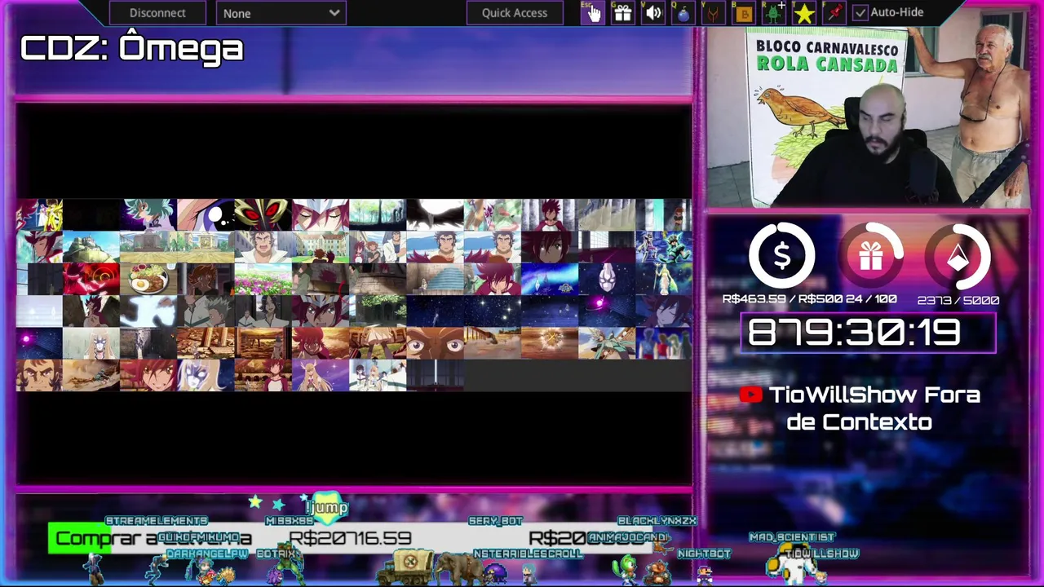
Task: Click the green alien plus icon
Action: click(773, 12)
